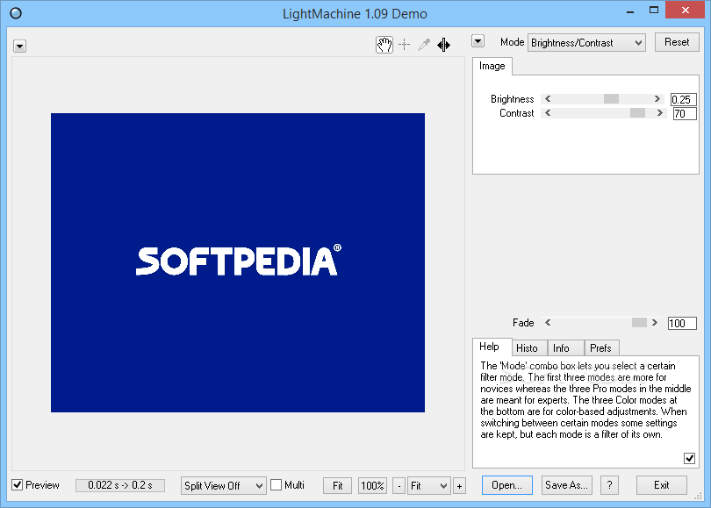711x508 pixels.
Task: Minimize the LightMachine window
Action: (x=630, y=11)
